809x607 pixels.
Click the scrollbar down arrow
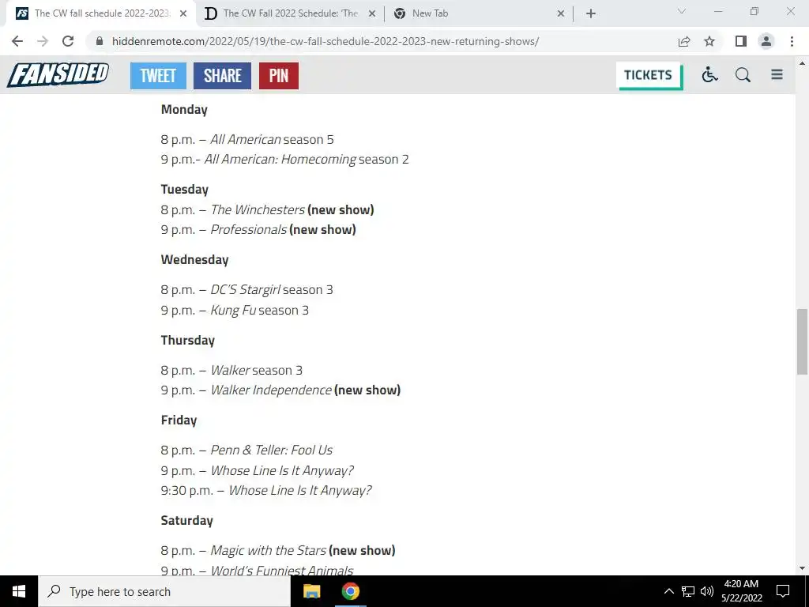pyautogui.click(x=802, y=568)
